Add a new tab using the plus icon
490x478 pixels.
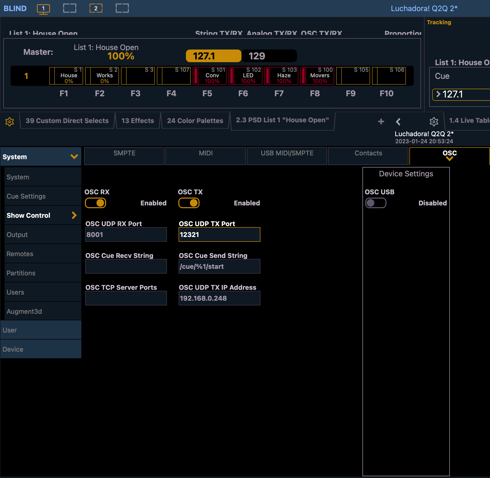[381, 122]
